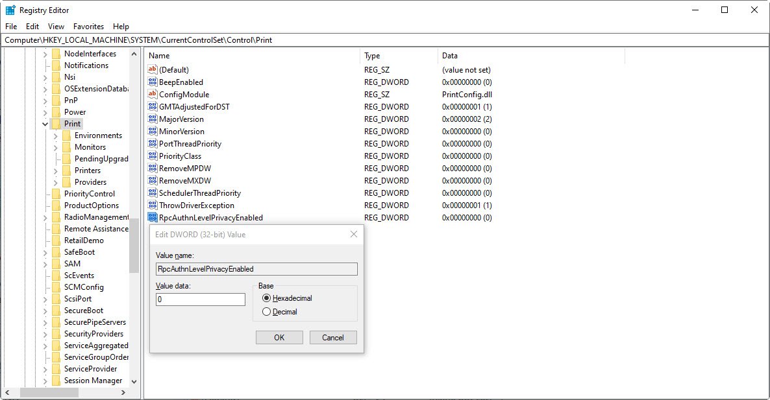Viewport: 770px width, 400px height.
Task: Select the ScsiPort key
Action: click(78, 298)
